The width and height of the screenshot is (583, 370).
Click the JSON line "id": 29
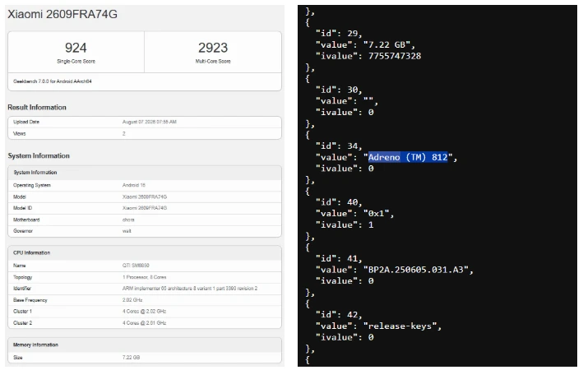(339, 34)
